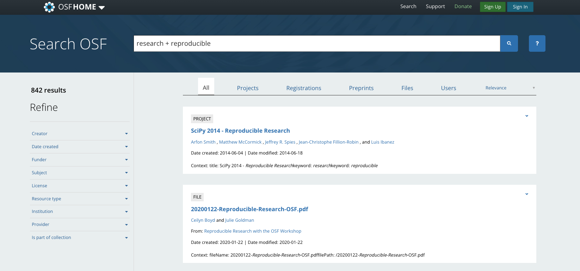
Task: Expand SciPy 2014 project card chevron
Action: [527, 116]
